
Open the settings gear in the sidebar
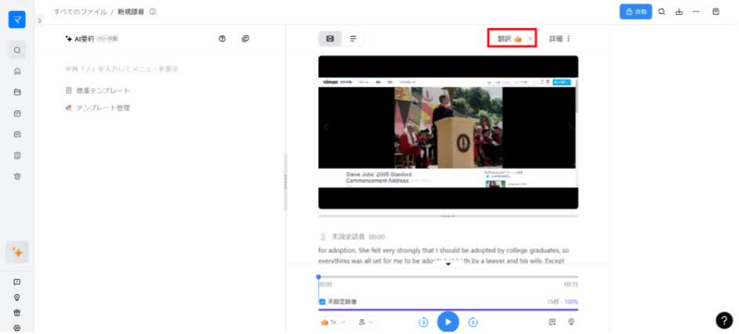click(17, 328)
